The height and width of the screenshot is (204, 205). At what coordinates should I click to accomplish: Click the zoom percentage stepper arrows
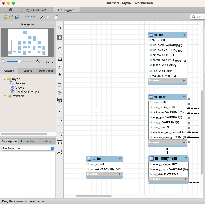(52, 62)
